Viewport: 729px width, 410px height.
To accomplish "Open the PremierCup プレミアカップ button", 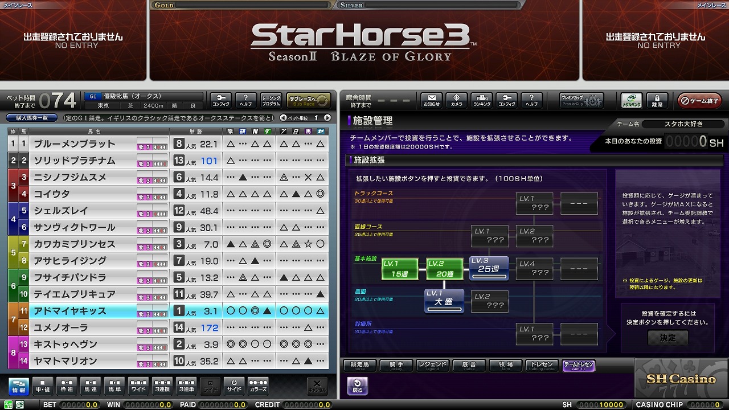I will (x=581, y=100).
